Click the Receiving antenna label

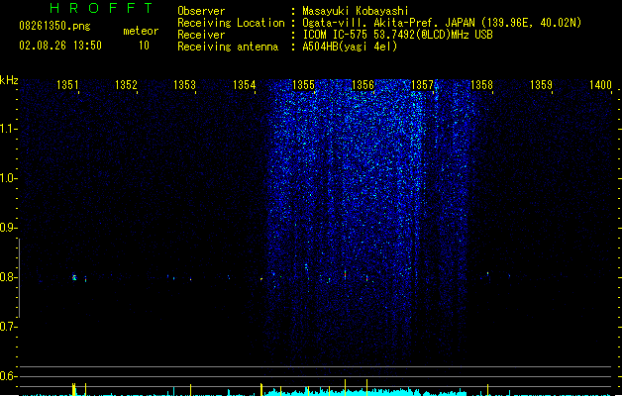pos(228,47)
